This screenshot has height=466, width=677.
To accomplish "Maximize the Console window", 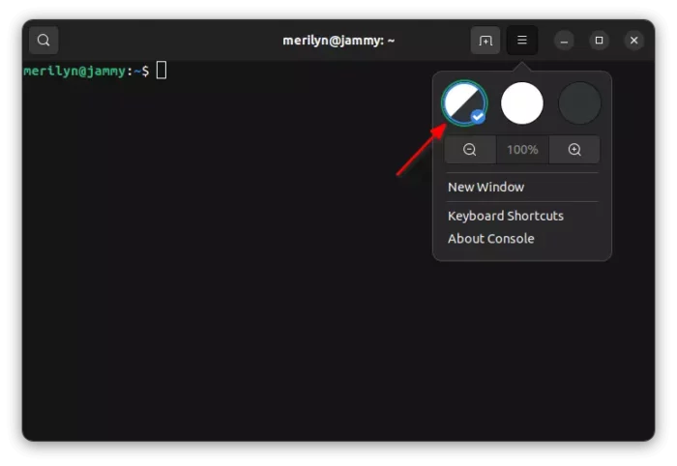I will pyautogui.click(x=599, y=41).
